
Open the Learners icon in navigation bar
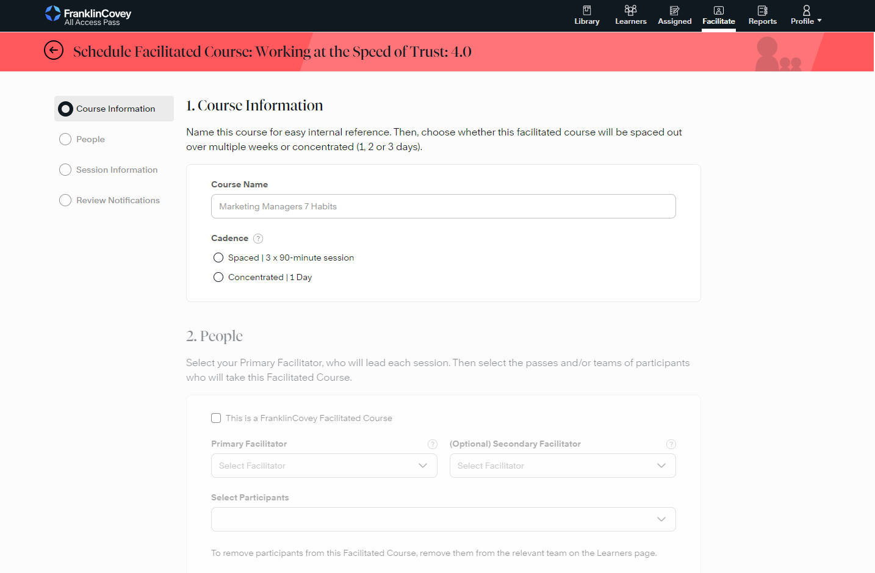pyautogui.click(x=630, y=10)
